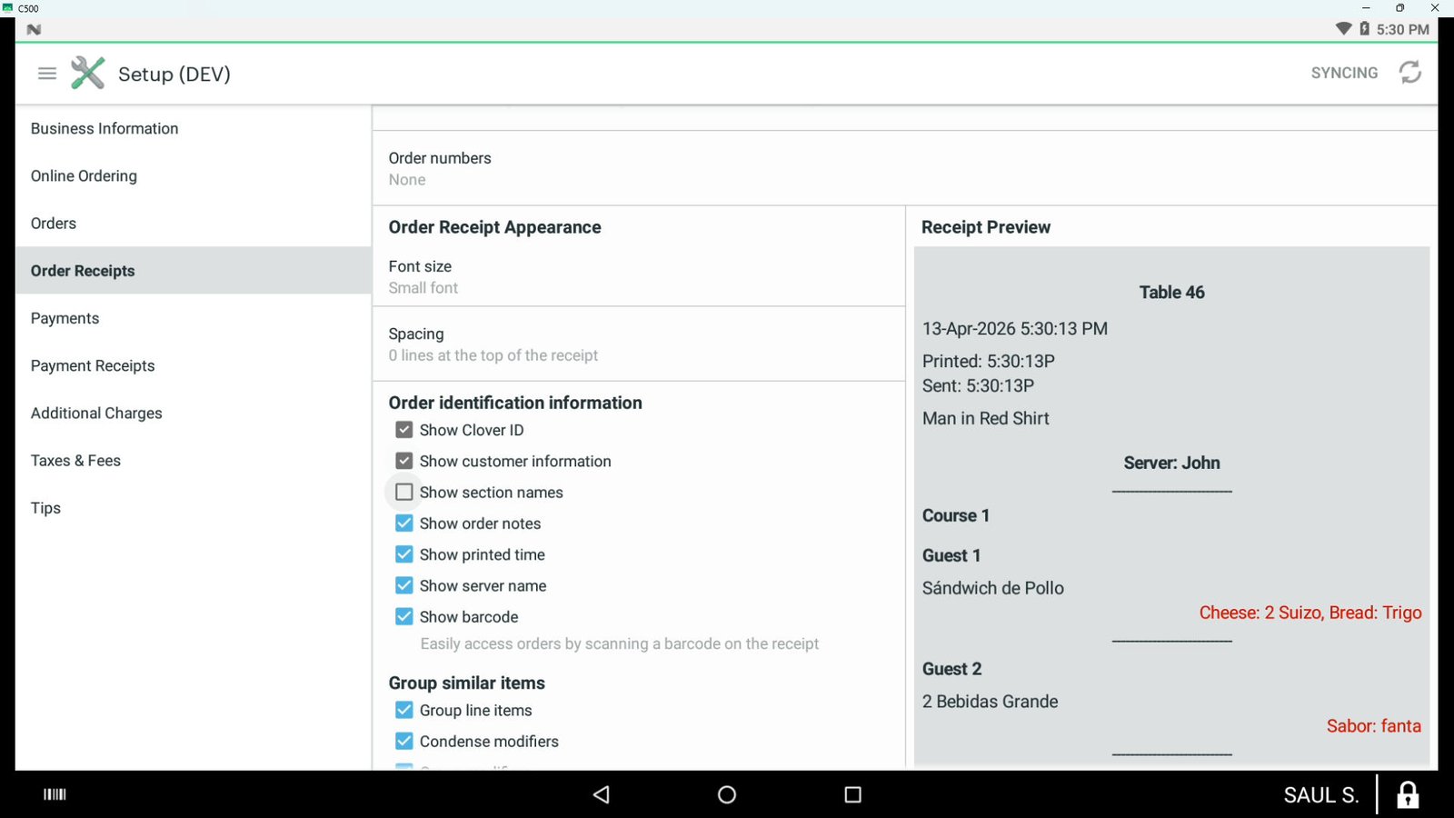Open Payment Receipts settings
The width and height of the screenshot is (1454, 818).
click(193, 365)
